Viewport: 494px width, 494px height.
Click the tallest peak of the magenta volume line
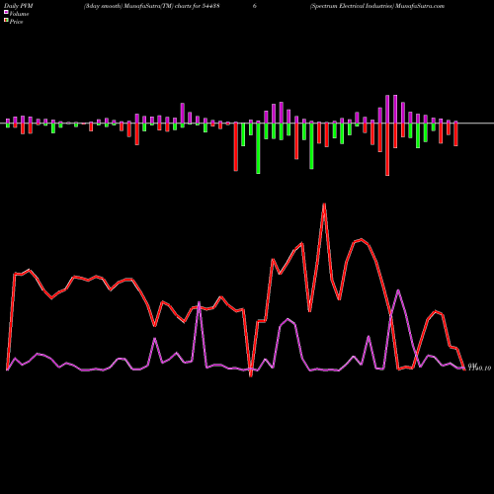(398, 290)
